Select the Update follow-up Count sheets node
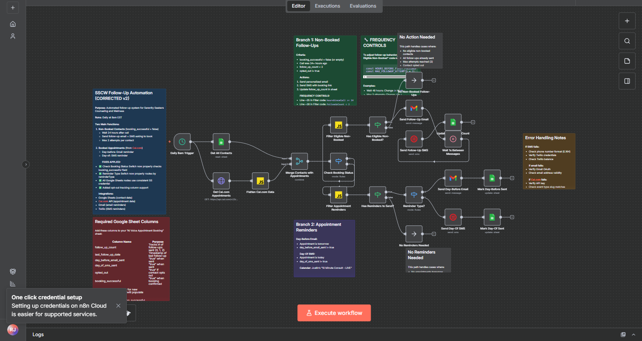 click(453, 122)
